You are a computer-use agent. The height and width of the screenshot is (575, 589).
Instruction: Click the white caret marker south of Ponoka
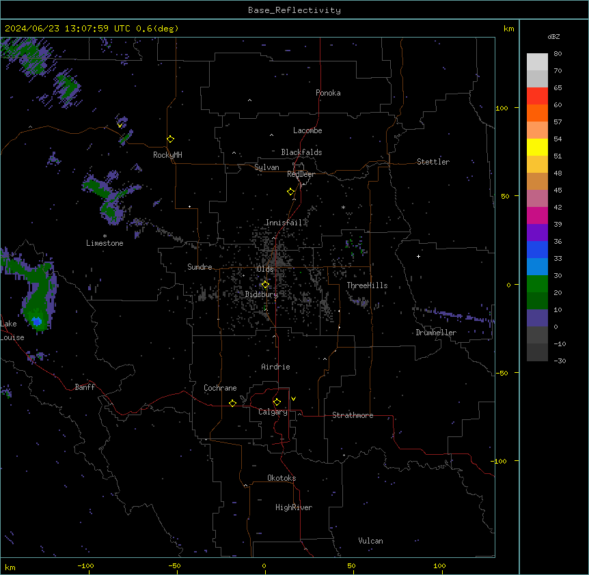click(x=250, y=100)
